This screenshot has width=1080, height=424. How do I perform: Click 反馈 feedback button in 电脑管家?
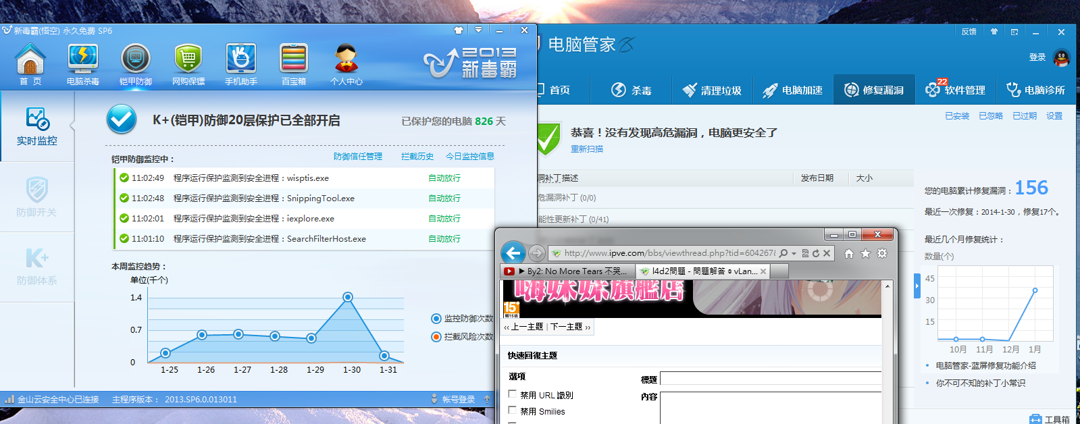tap(969, 32)
